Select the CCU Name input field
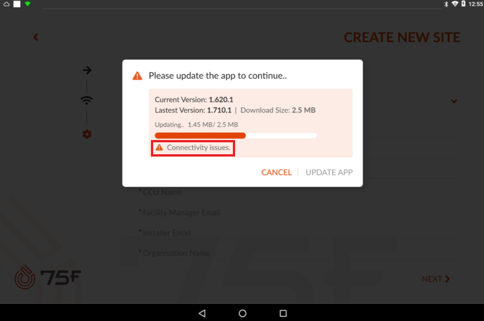Image resolution: width=484 pixels, height=321 pixels. click(299, 193)
